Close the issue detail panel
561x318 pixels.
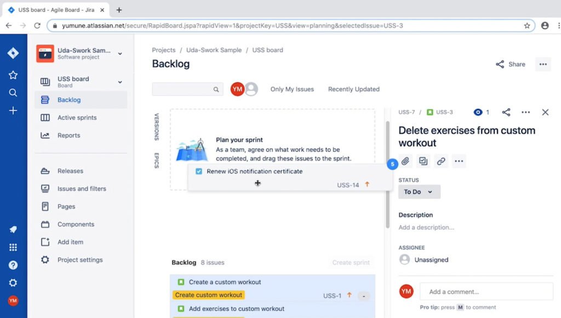point(545,112)
